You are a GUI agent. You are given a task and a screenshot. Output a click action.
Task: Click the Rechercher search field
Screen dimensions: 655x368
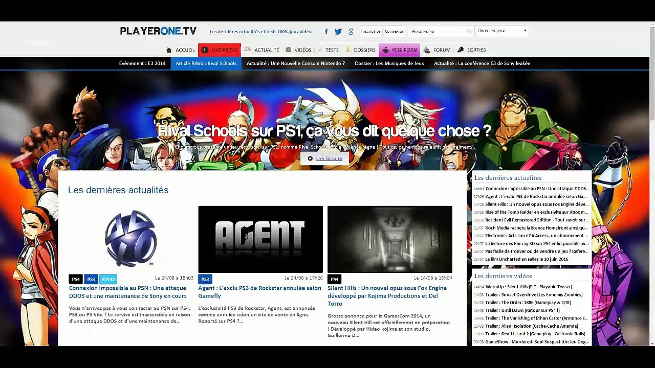[x=438, y=32]
